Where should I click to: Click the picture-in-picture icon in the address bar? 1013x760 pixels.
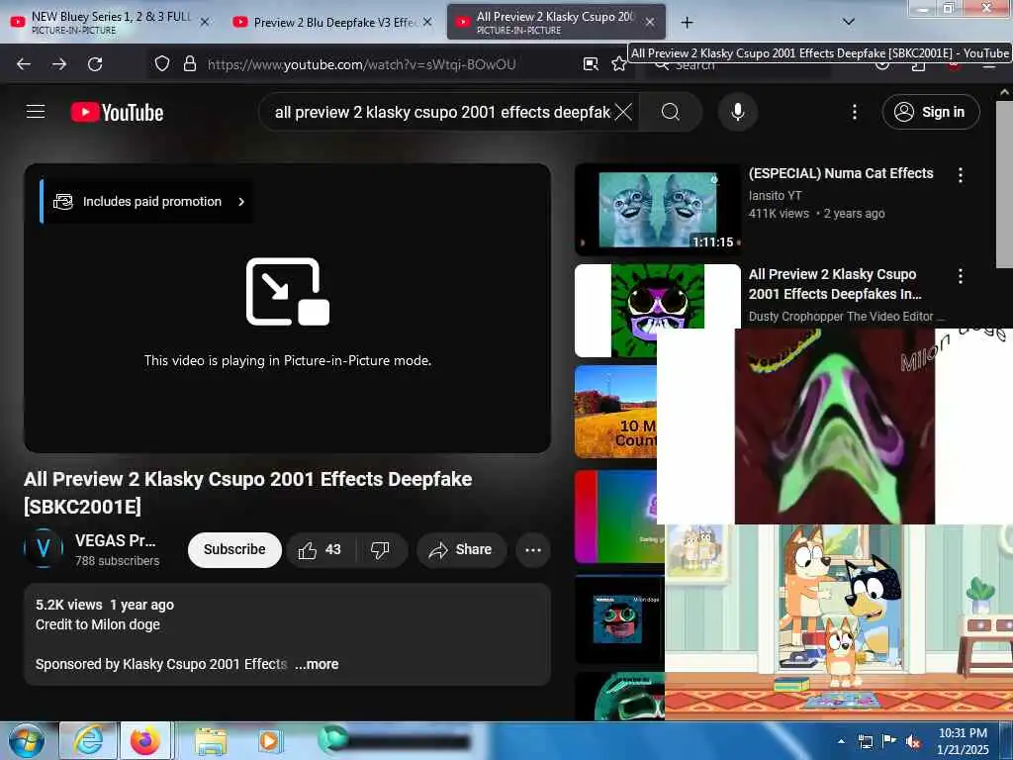591,63
